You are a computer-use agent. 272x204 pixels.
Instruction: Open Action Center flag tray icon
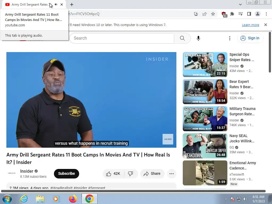click(x=232, y=199)
